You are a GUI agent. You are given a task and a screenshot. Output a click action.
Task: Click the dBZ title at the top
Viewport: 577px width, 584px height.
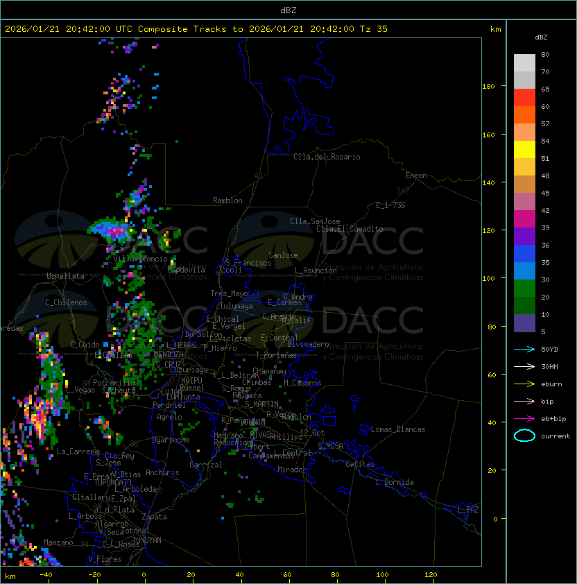288,10
